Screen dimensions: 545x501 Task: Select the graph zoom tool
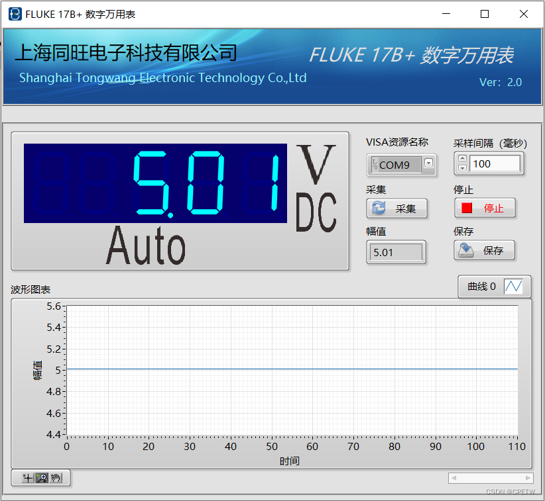pos(42,478)
